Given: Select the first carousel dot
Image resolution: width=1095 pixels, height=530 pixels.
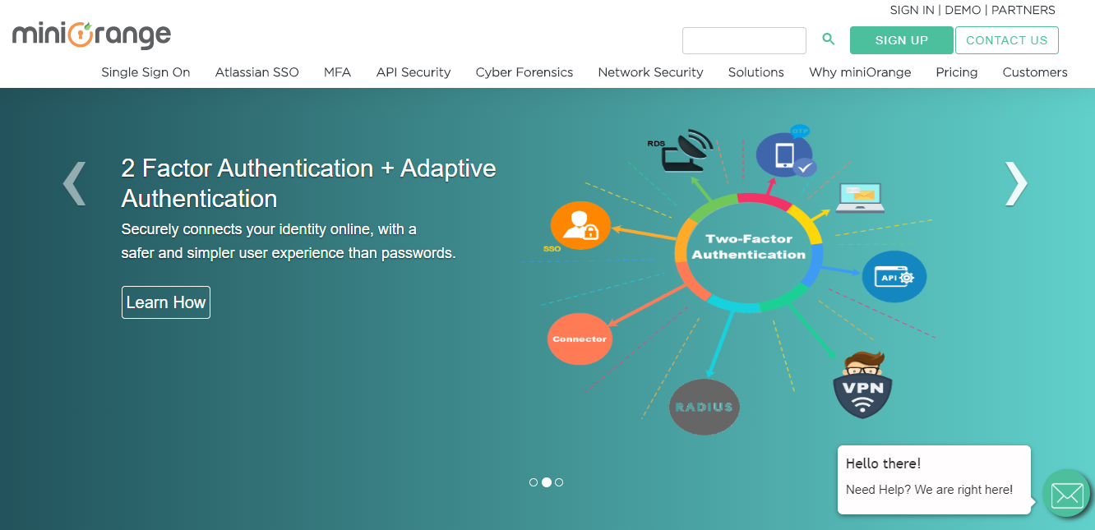Looking at the screenshot, I should [534, 482].
